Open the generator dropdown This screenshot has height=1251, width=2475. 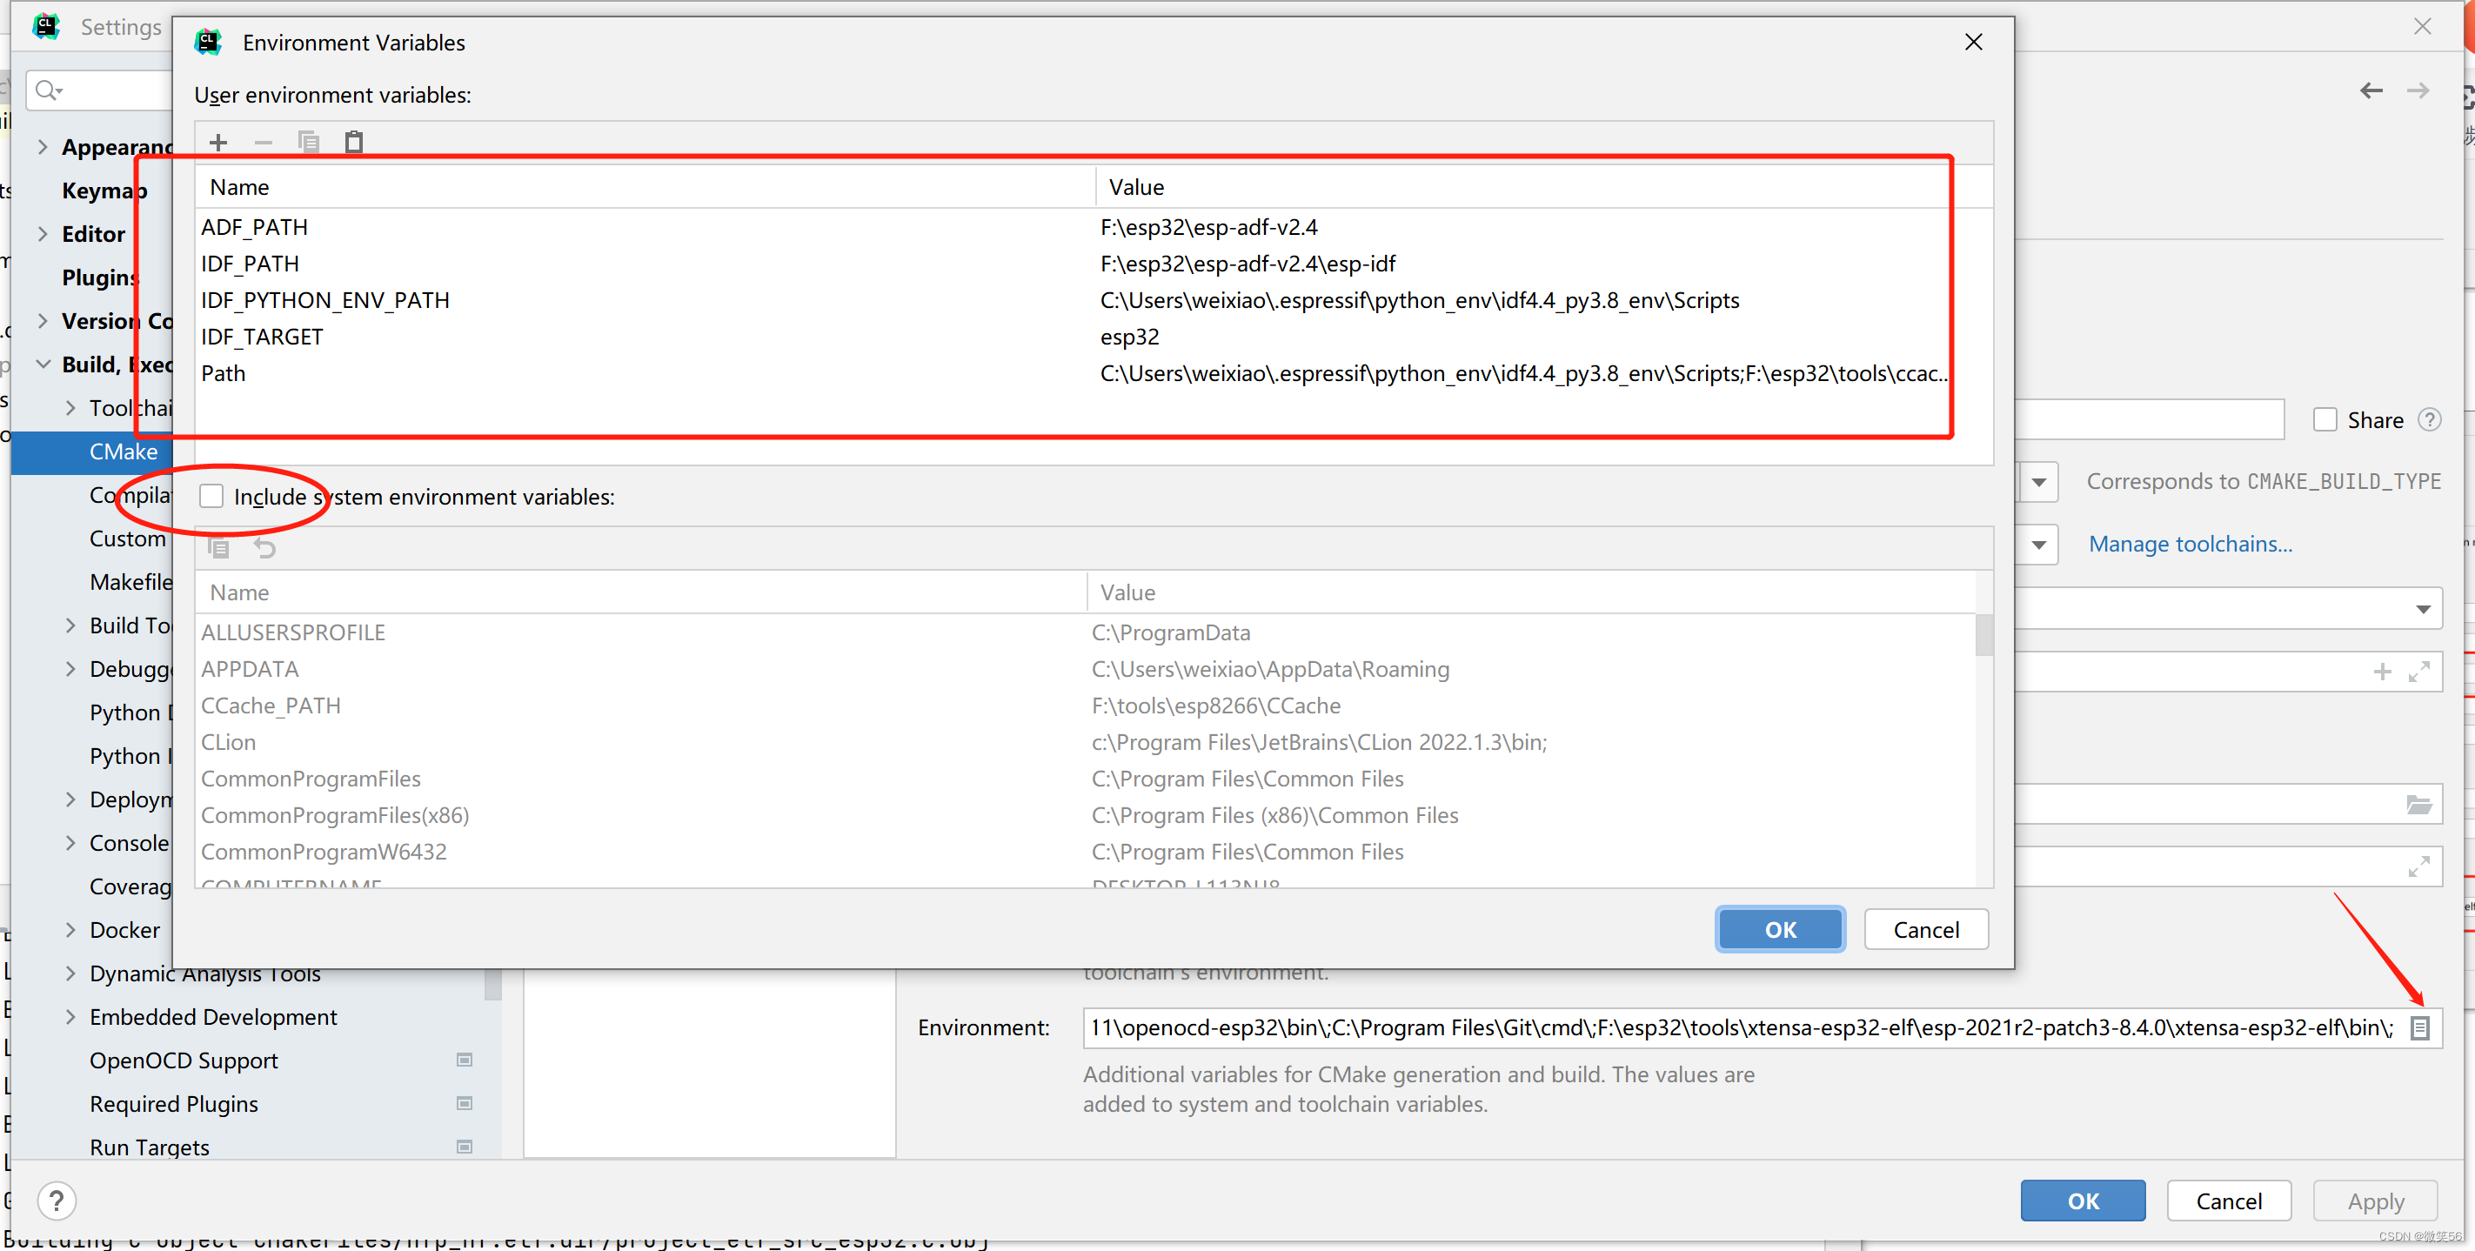click(x=2422, y=609)
